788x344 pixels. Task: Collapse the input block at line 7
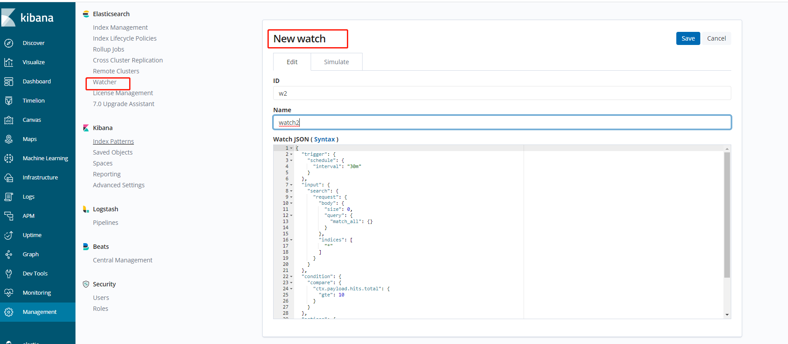point(291,185)
